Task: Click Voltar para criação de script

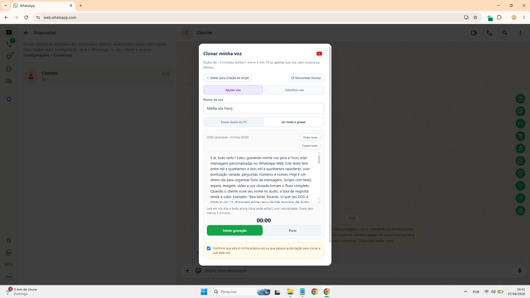Action: pyautogui.click(x=228, y=78)
